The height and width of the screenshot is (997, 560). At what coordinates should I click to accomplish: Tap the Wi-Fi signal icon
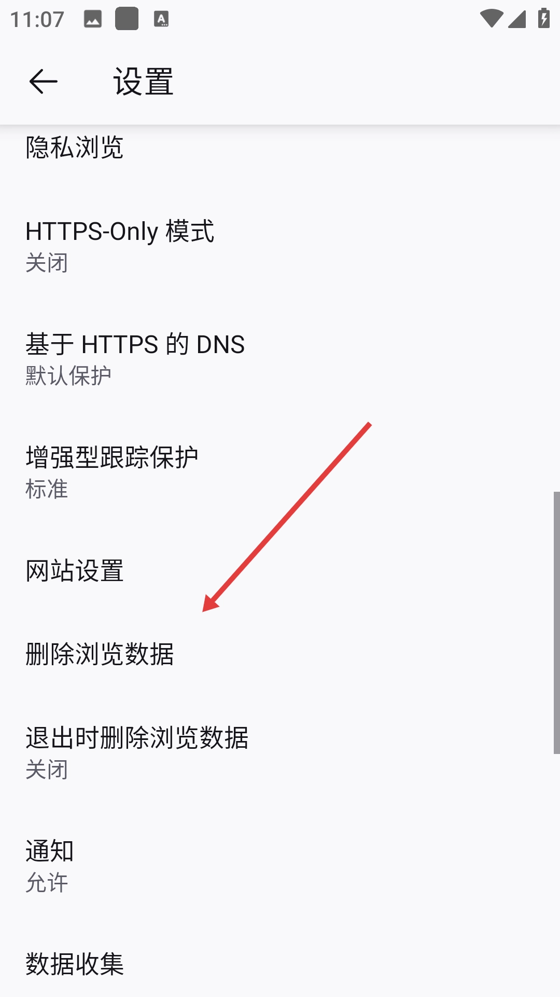491,19
